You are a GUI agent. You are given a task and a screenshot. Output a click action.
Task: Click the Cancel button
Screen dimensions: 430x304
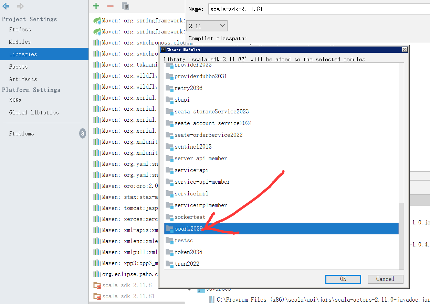[385, 279]
